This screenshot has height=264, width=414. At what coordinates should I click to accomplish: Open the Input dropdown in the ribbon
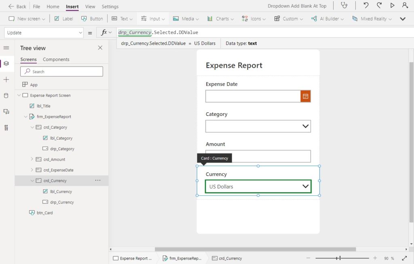point(153,19)
